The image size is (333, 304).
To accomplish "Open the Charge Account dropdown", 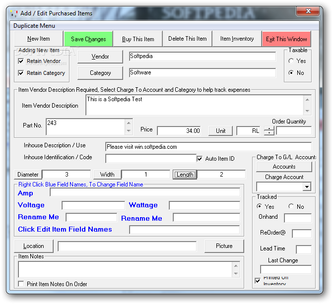I will point(307,187).
